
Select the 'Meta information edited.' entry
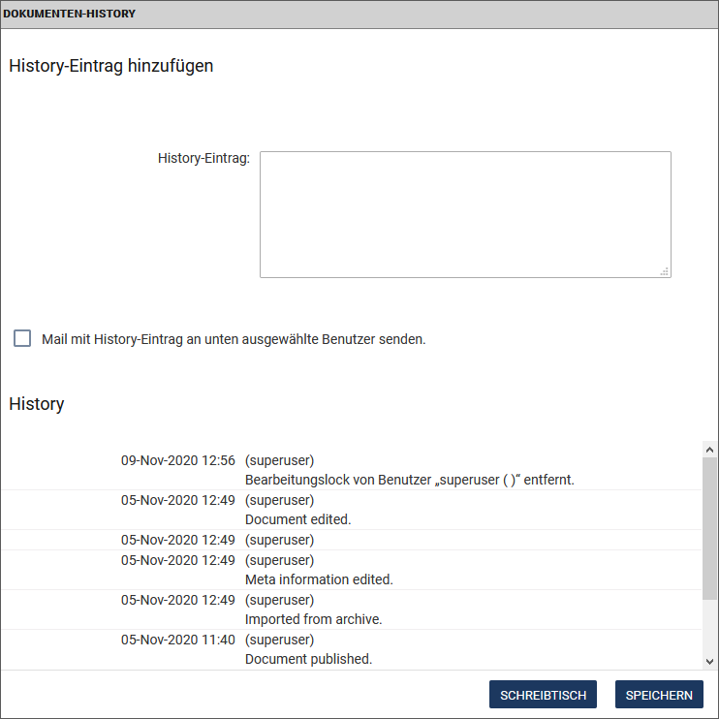click(351, 570)
